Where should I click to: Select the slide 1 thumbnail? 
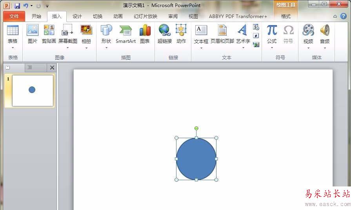point(33,91)
